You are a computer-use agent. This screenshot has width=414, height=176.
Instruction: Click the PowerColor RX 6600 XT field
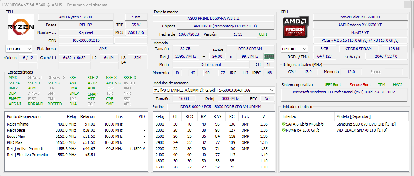click(360, 17)
